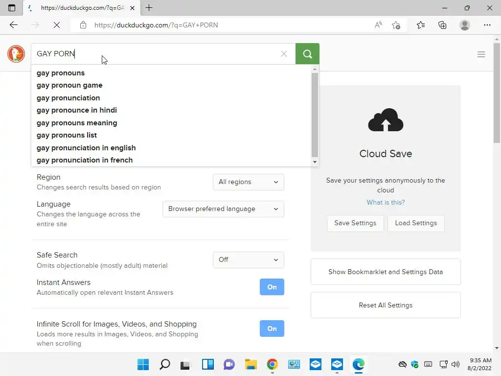
Task: Open the Language dropdown
Action: pyautogui.click(x=223, y=209)
